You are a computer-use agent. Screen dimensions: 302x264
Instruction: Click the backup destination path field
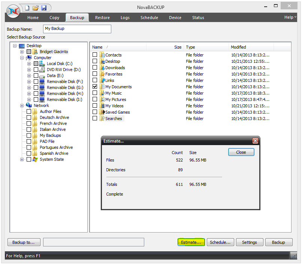point(94,242)
